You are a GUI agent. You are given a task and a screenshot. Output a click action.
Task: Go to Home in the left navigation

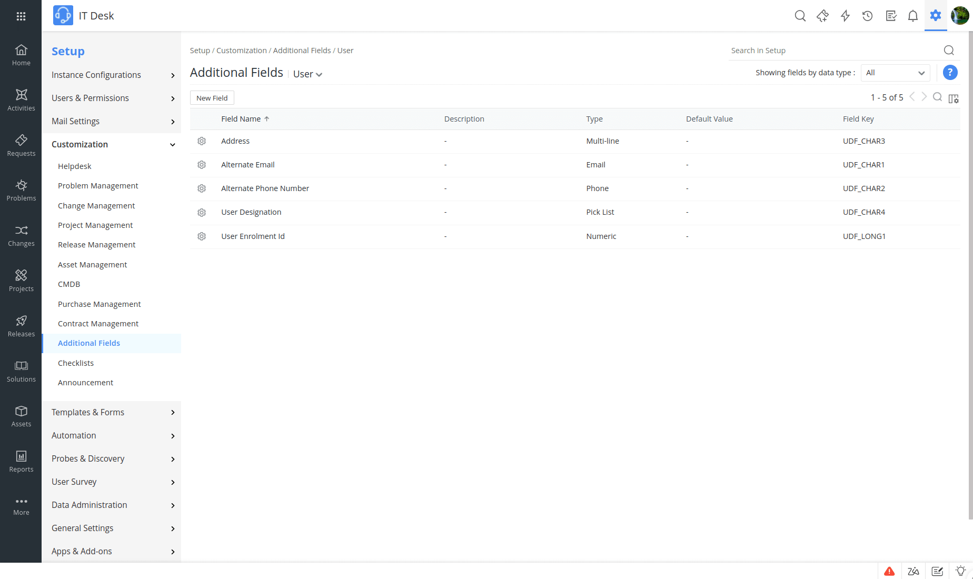(21, 55)
